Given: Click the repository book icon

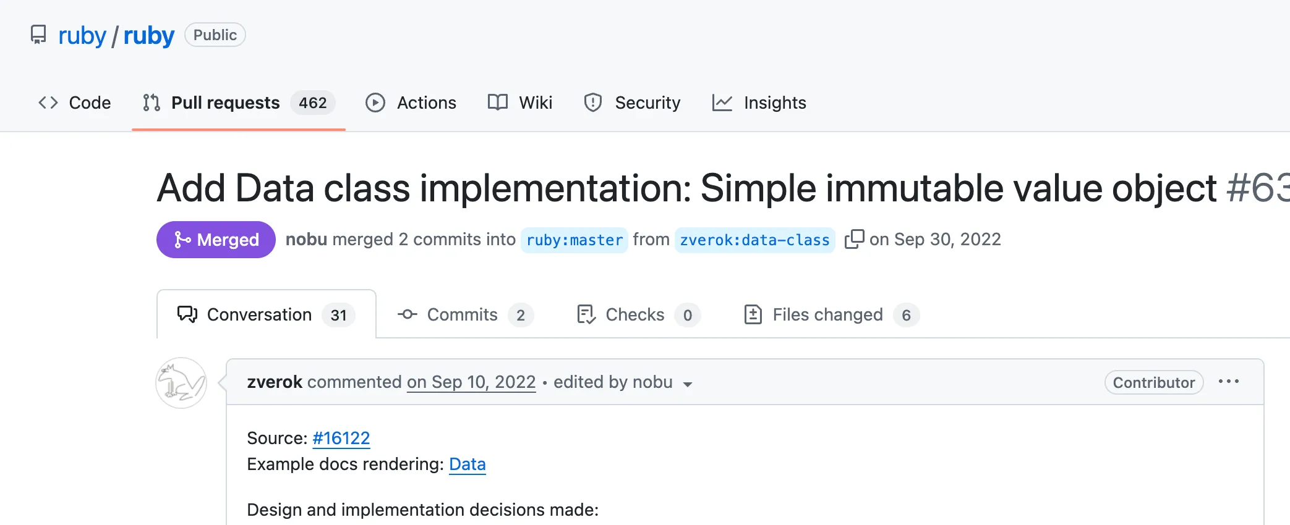Looking at the screenshot, I should [x=38, y=35].
